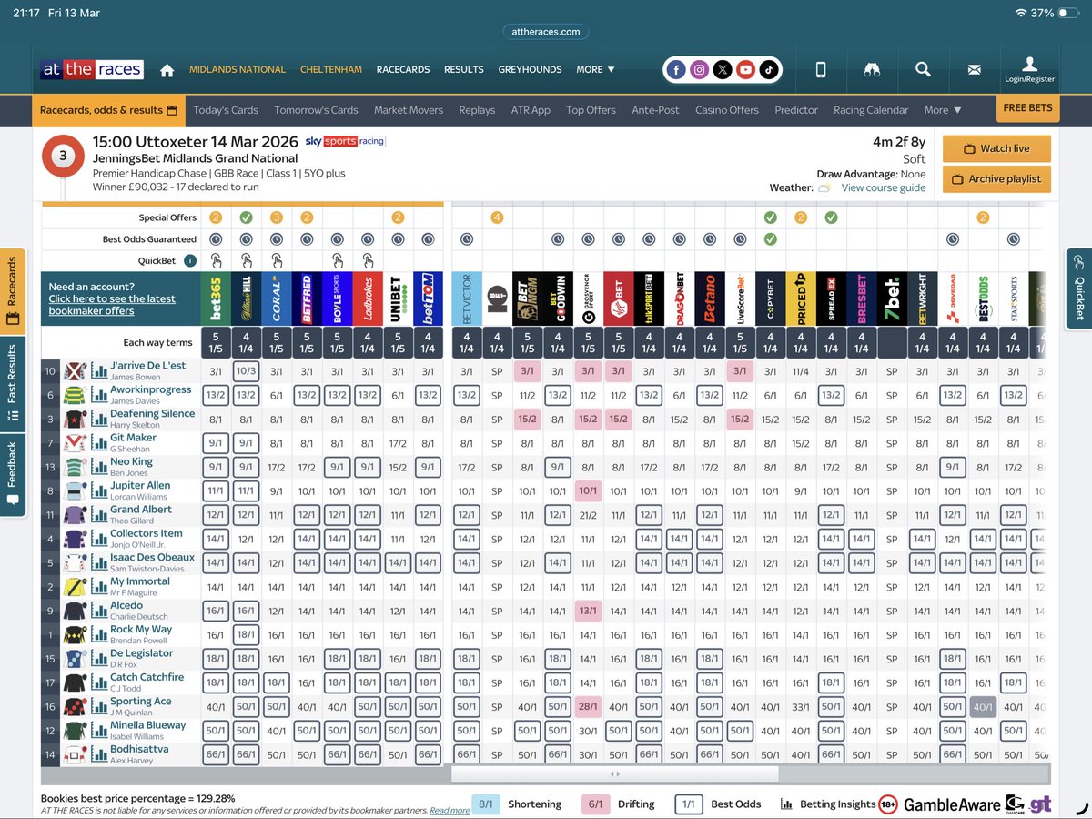The image size is (1092, 819).
Task: Open the X (Twitter) social link
Action: pyautogui.click(x=723, y=70)
